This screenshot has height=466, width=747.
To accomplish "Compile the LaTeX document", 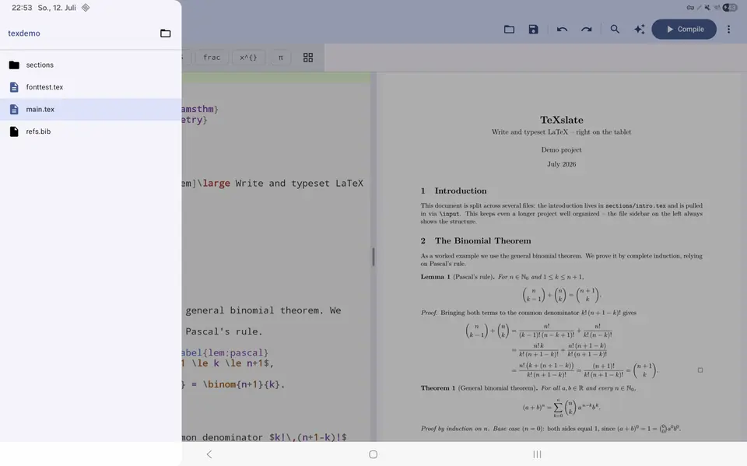I will [684, 30].
